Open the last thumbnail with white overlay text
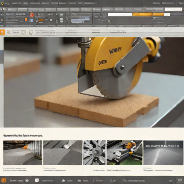 pos(164,153)
